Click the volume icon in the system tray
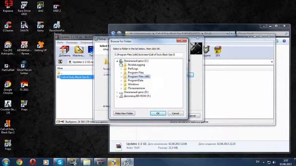The image size is (296, 166). click(274, 162)
